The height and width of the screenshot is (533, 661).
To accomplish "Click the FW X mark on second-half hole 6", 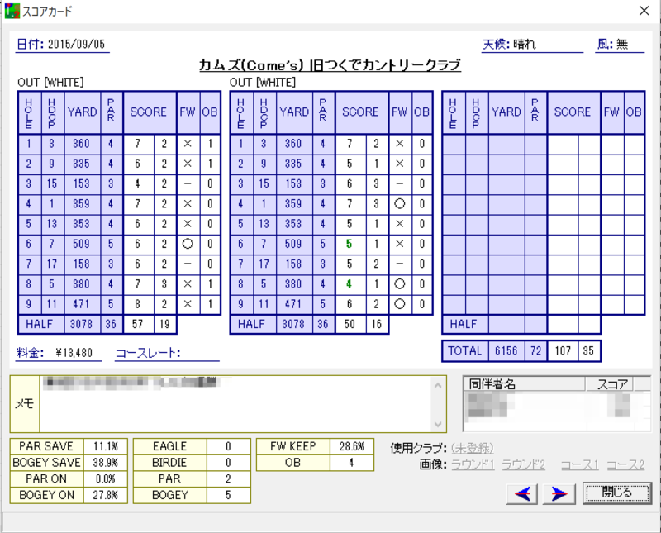I will click(400, 244).
